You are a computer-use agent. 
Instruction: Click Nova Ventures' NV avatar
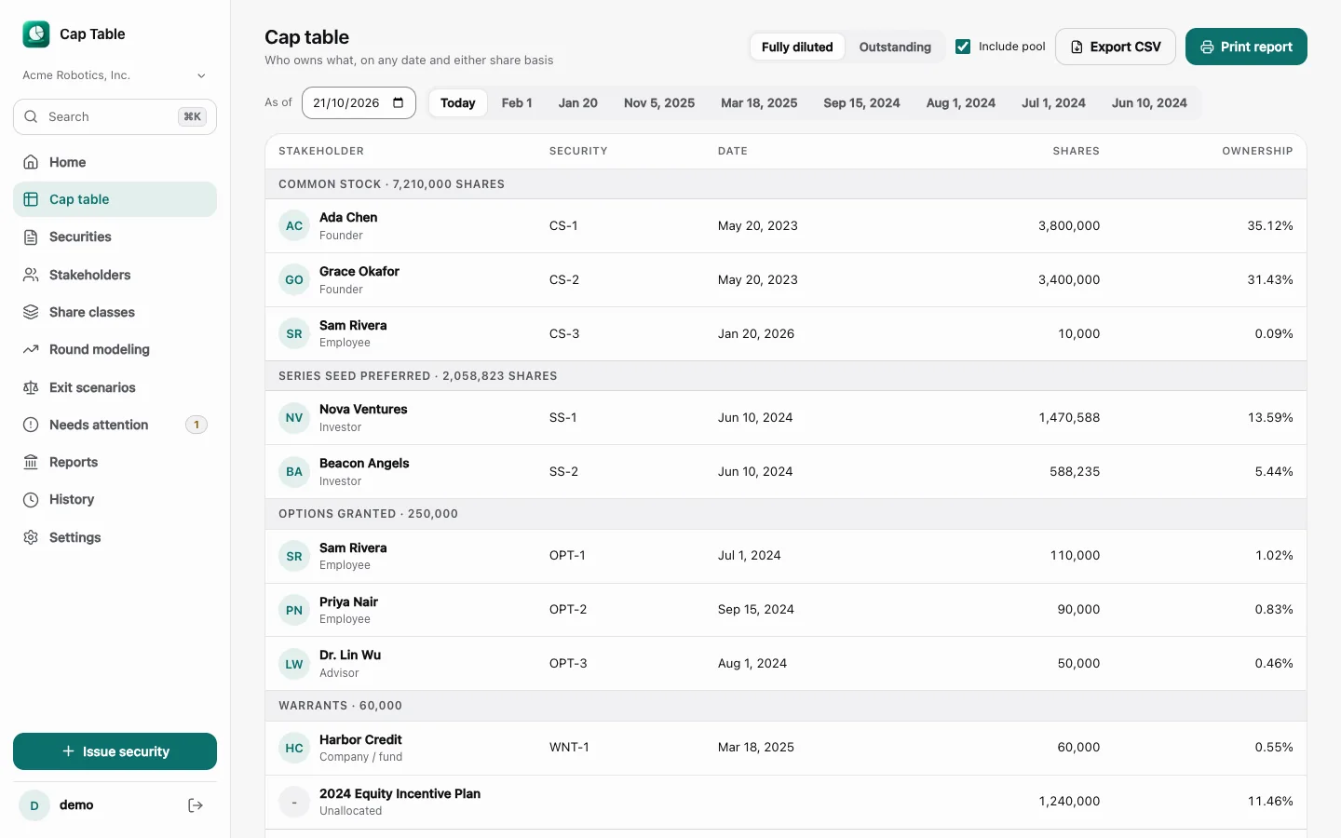click(294, 417)
